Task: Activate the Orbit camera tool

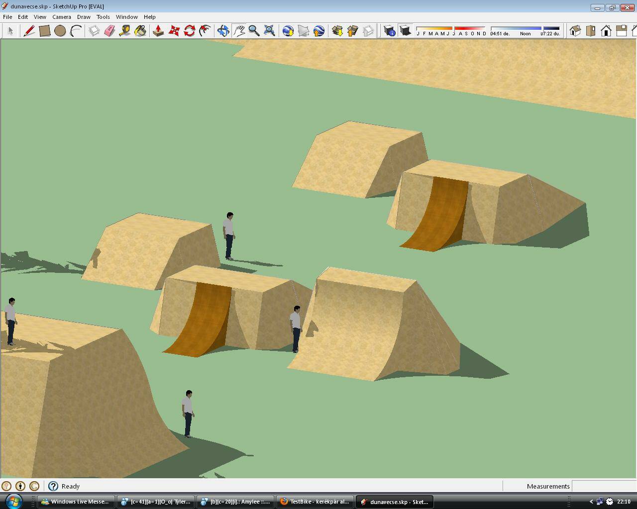Action: (x=223, y=31)
